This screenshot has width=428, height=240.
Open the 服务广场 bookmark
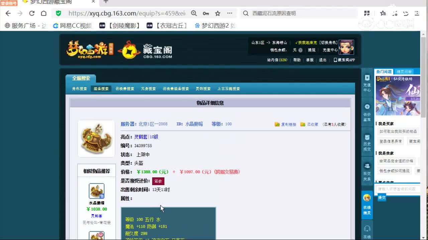(x=26, y=26)
